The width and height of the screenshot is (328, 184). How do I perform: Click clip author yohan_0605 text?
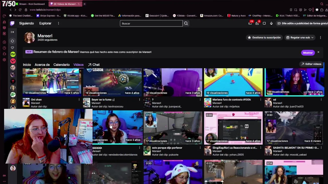(x=235, y=155)
